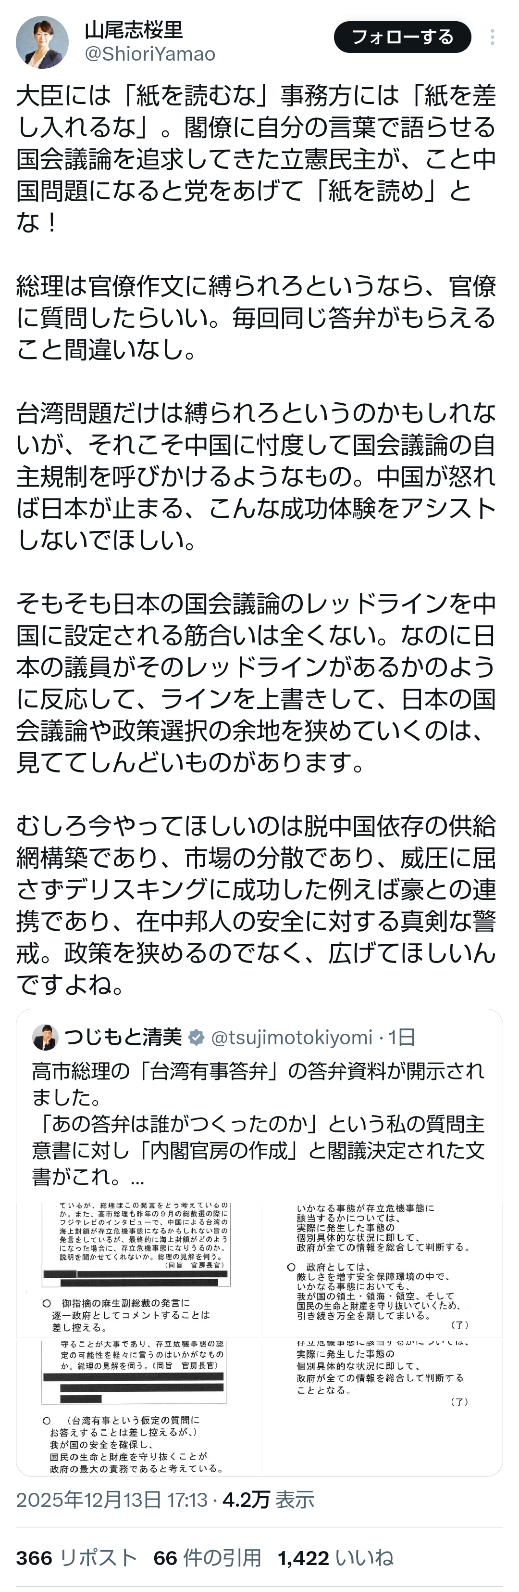This screenshot has width=519, height=1592.
Task: Open the @ShioriYamao handle link
Action: click(x=150, y=54)
